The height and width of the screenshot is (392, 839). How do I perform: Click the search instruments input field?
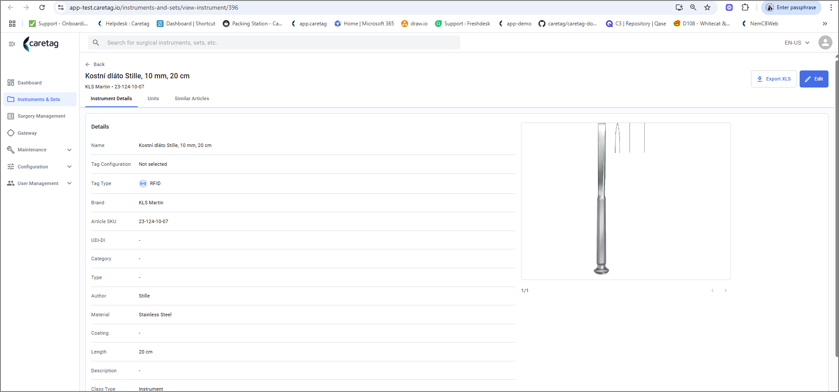pos(274,42)
